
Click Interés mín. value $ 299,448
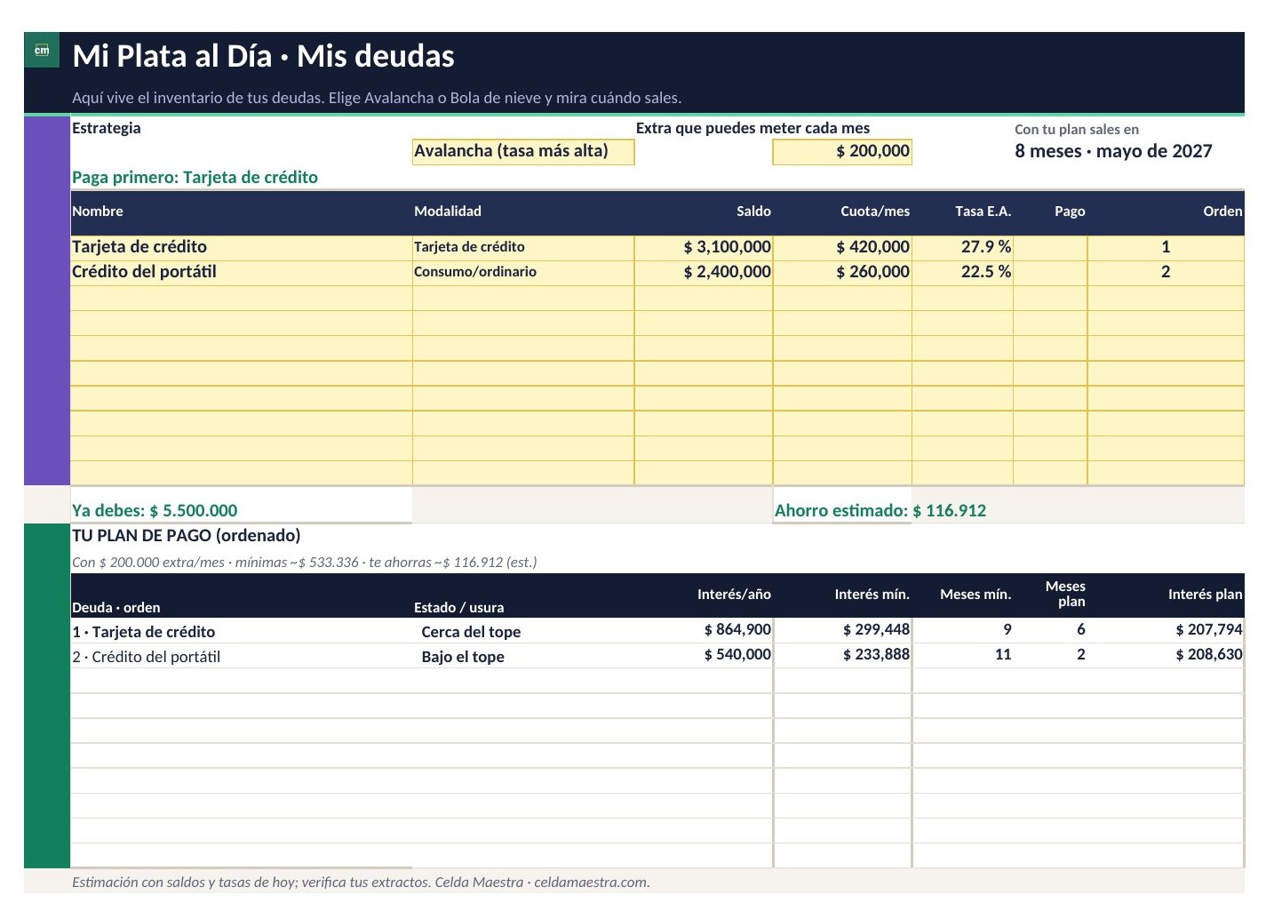pos(876,629)
